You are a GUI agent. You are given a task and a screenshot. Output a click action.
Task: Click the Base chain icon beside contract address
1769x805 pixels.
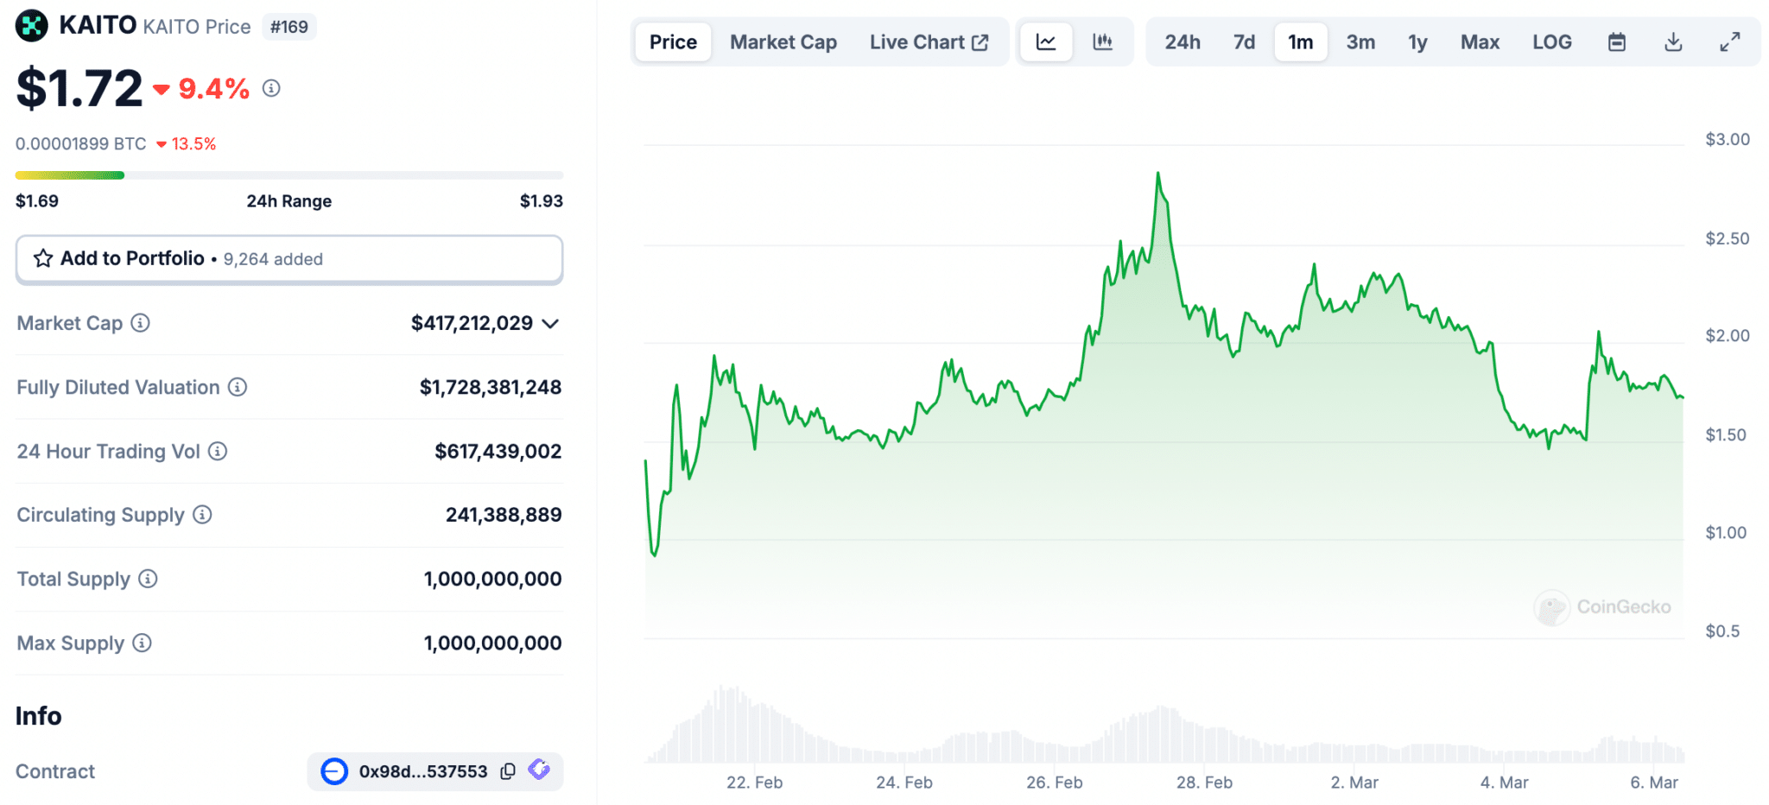pos(334,771)
